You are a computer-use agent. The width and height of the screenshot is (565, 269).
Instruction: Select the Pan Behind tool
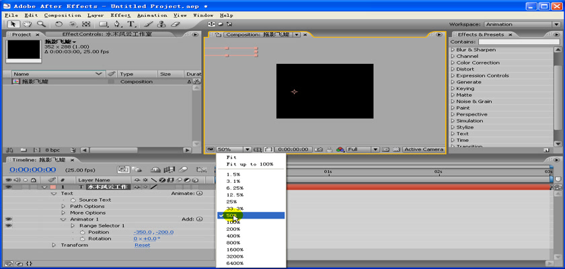(x=86, y=24)
